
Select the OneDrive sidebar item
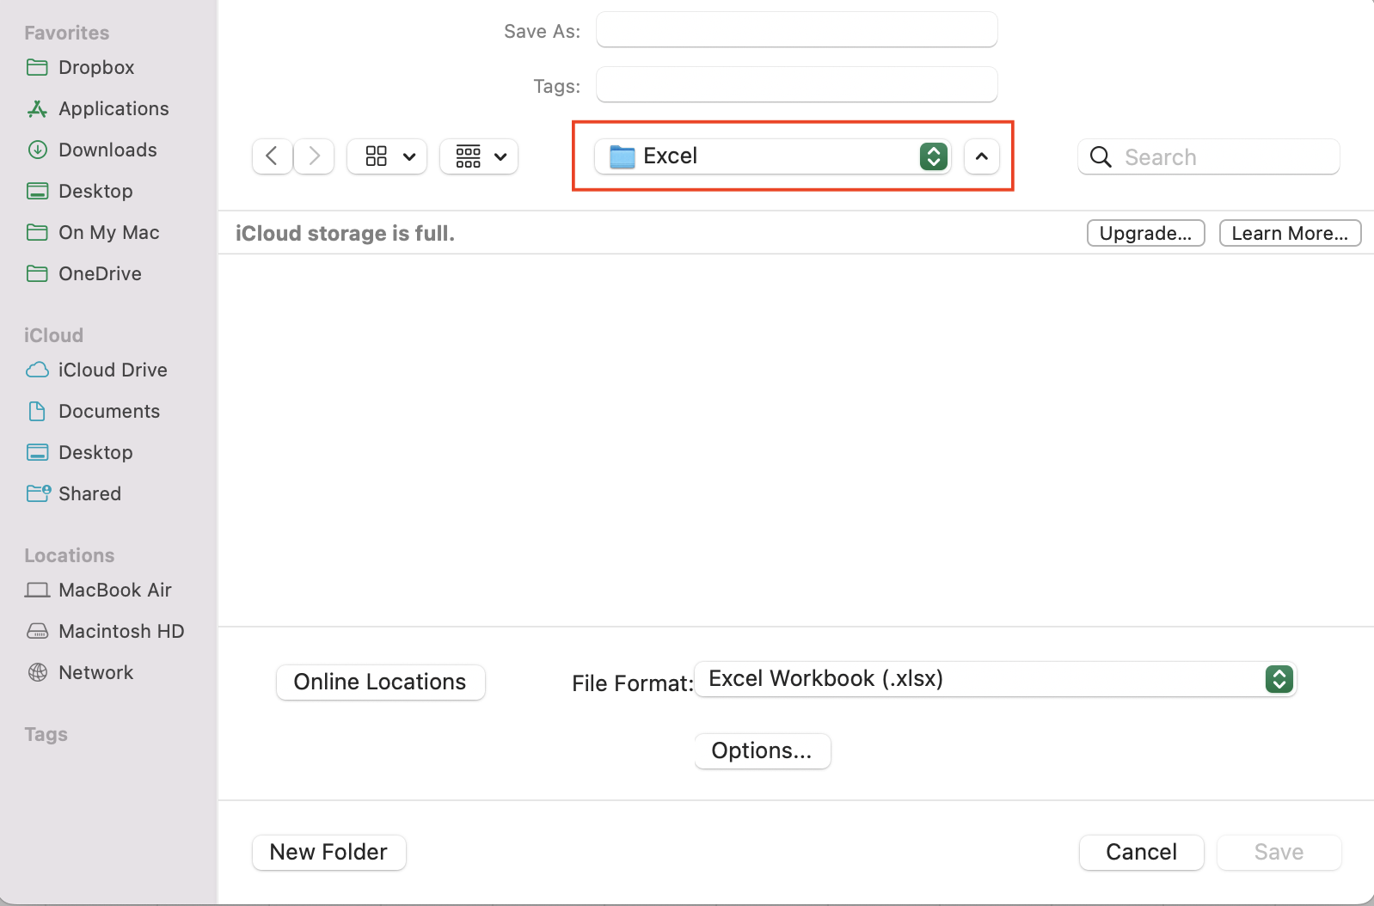pos(84,273)
